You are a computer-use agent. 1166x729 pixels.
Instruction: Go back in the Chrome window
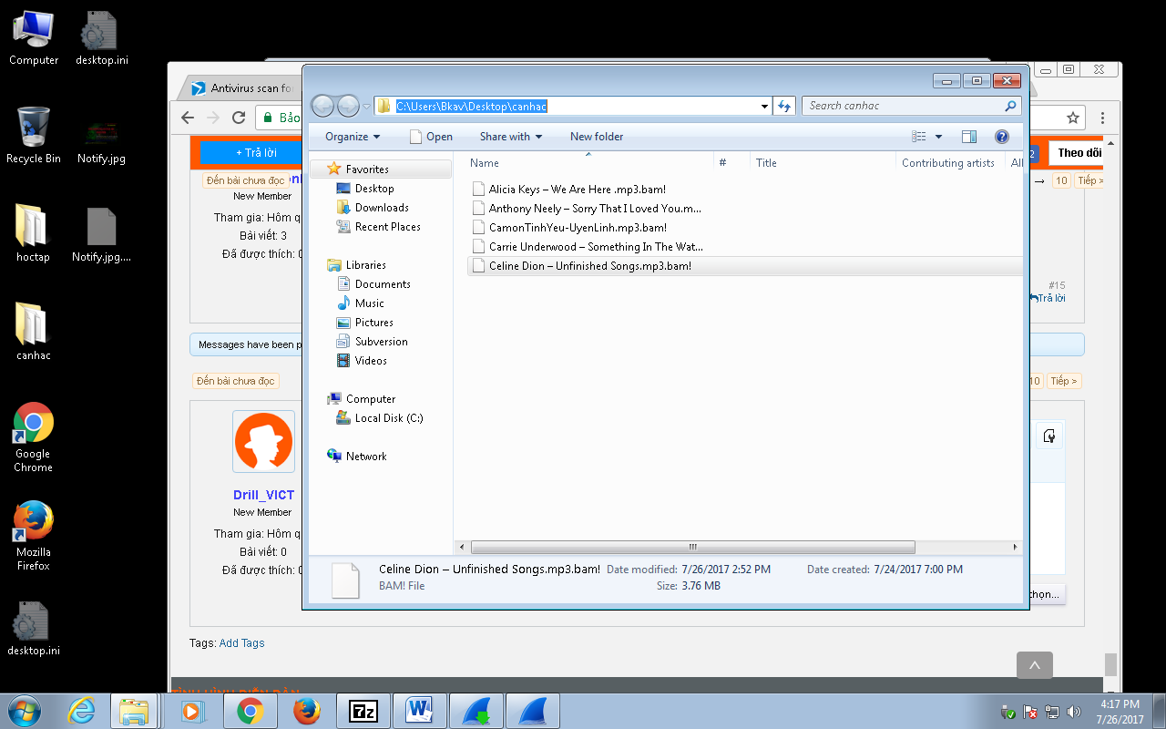(188, 118)
